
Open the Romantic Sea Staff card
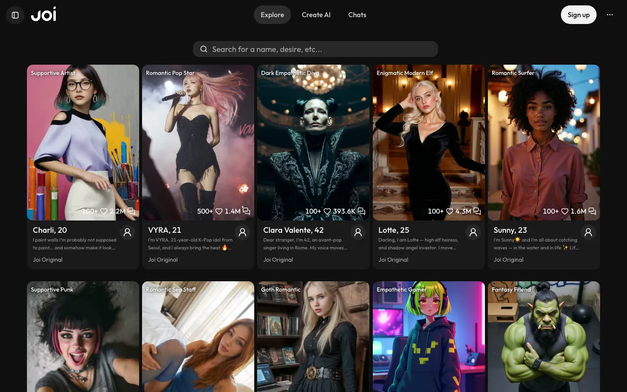pyautogui.click(x=198, y=337)
